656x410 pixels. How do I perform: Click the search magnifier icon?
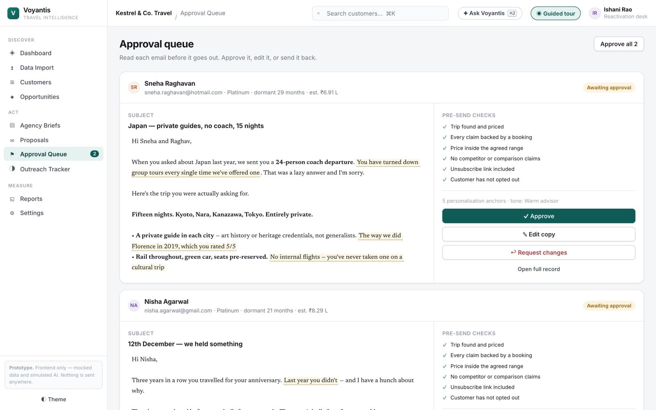coord(319,14)
